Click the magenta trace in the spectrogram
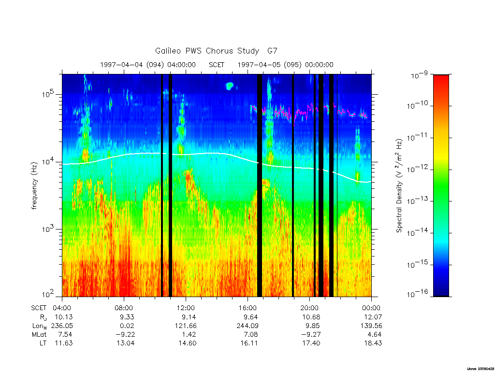The image size is (495, 371). click(309, 112)
